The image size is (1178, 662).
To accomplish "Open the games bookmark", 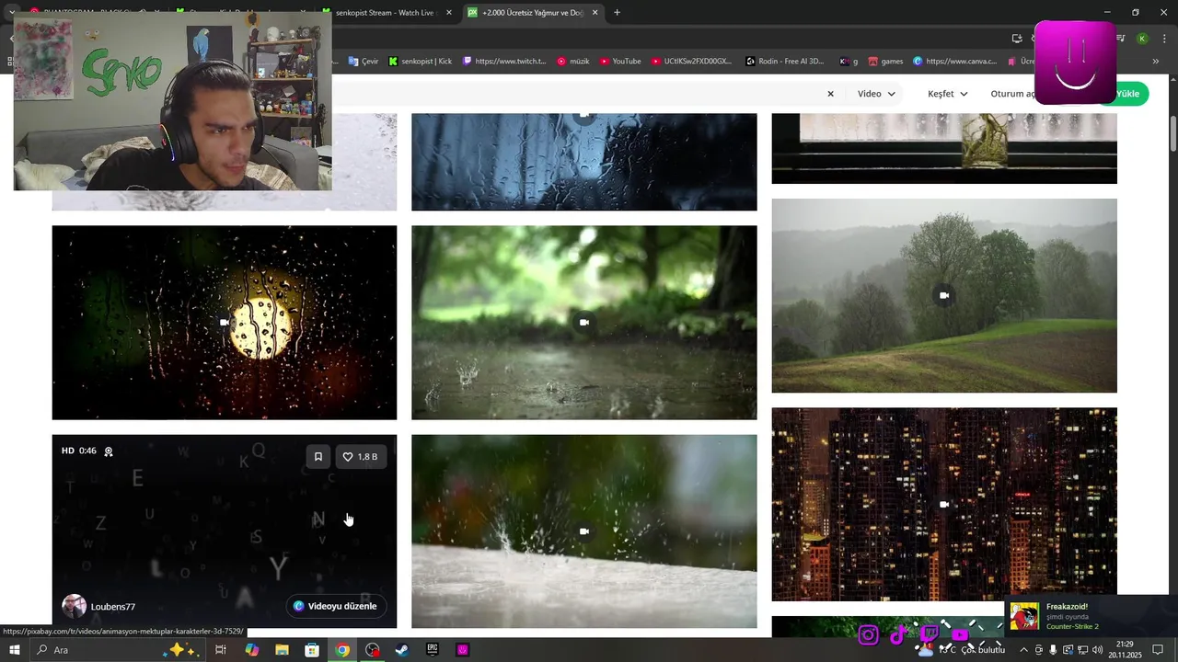I will click(x=886, y=62).
